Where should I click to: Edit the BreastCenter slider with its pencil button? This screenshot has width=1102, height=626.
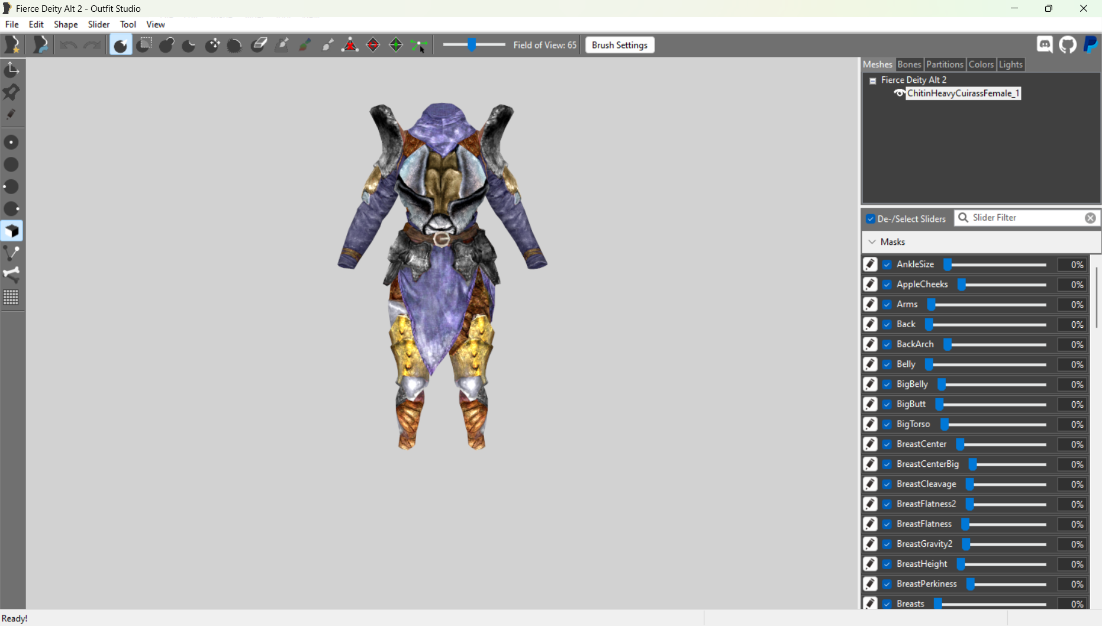coord(870,444)
